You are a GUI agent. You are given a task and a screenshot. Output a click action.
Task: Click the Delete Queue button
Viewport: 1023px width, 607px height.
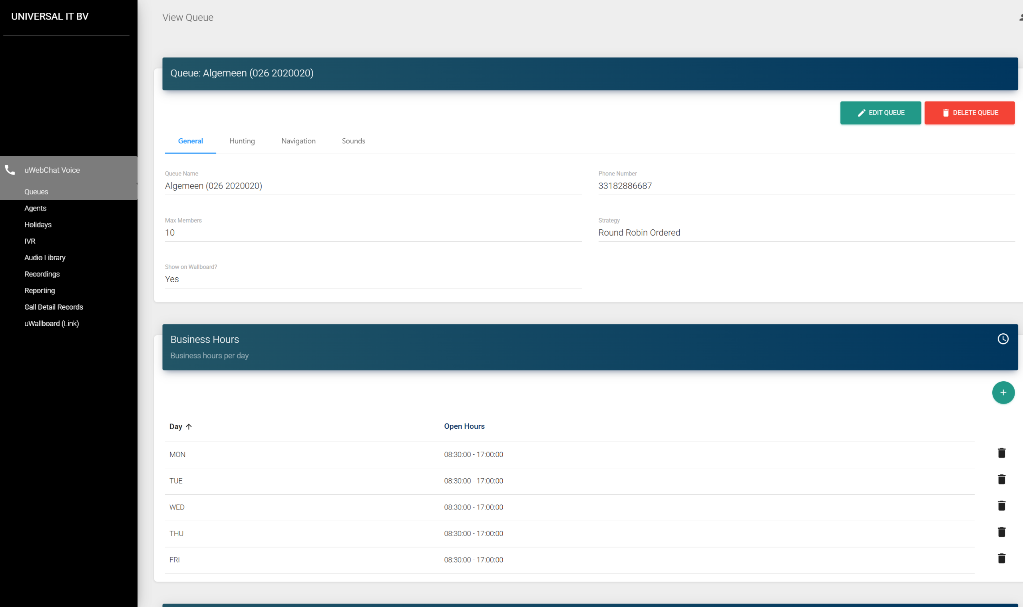coord(969,113)
